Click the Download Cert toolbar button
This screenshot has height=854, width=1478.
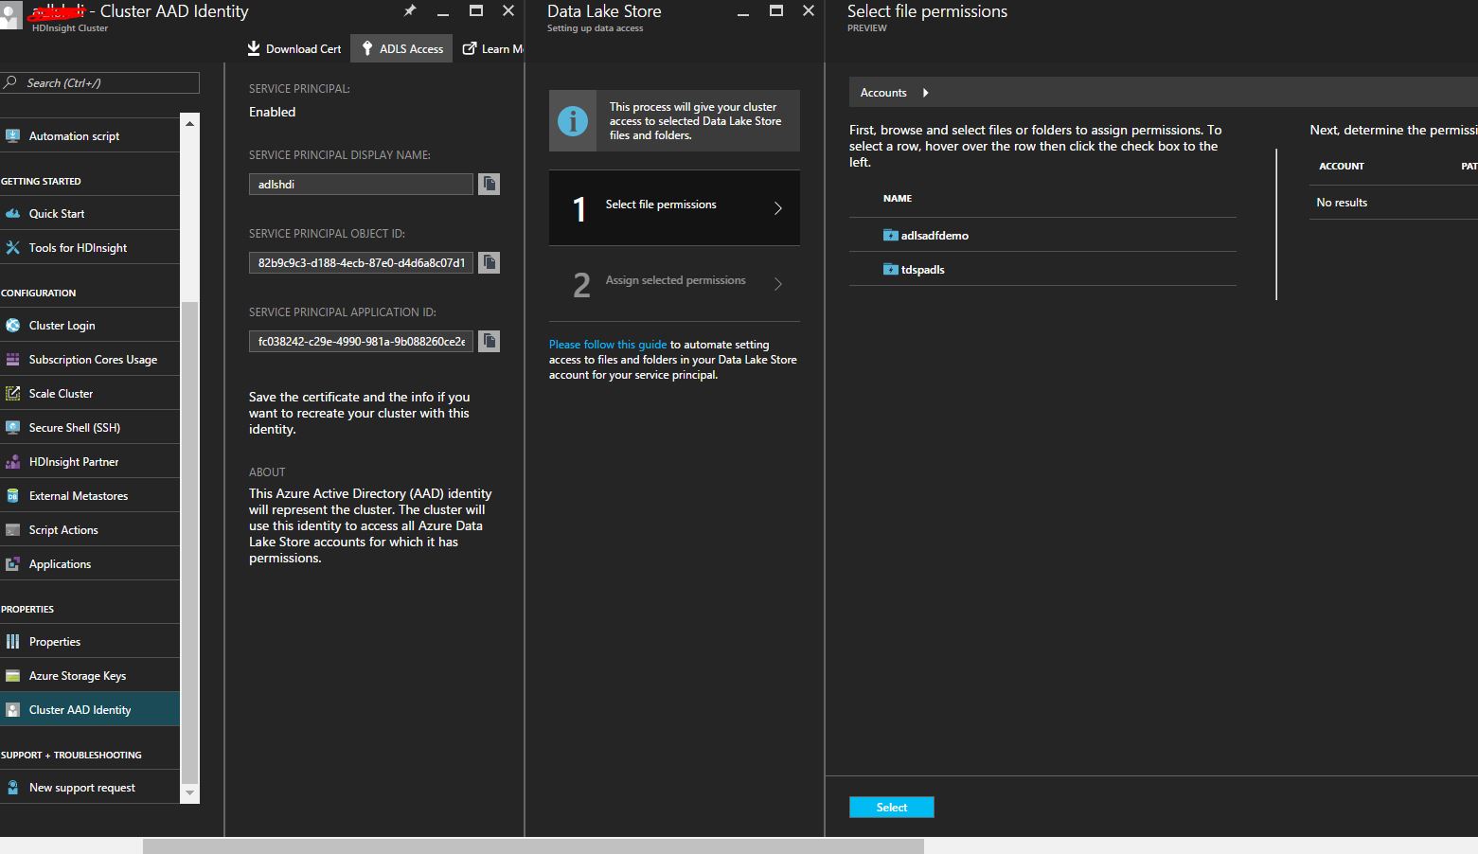[x=294, y=49]
